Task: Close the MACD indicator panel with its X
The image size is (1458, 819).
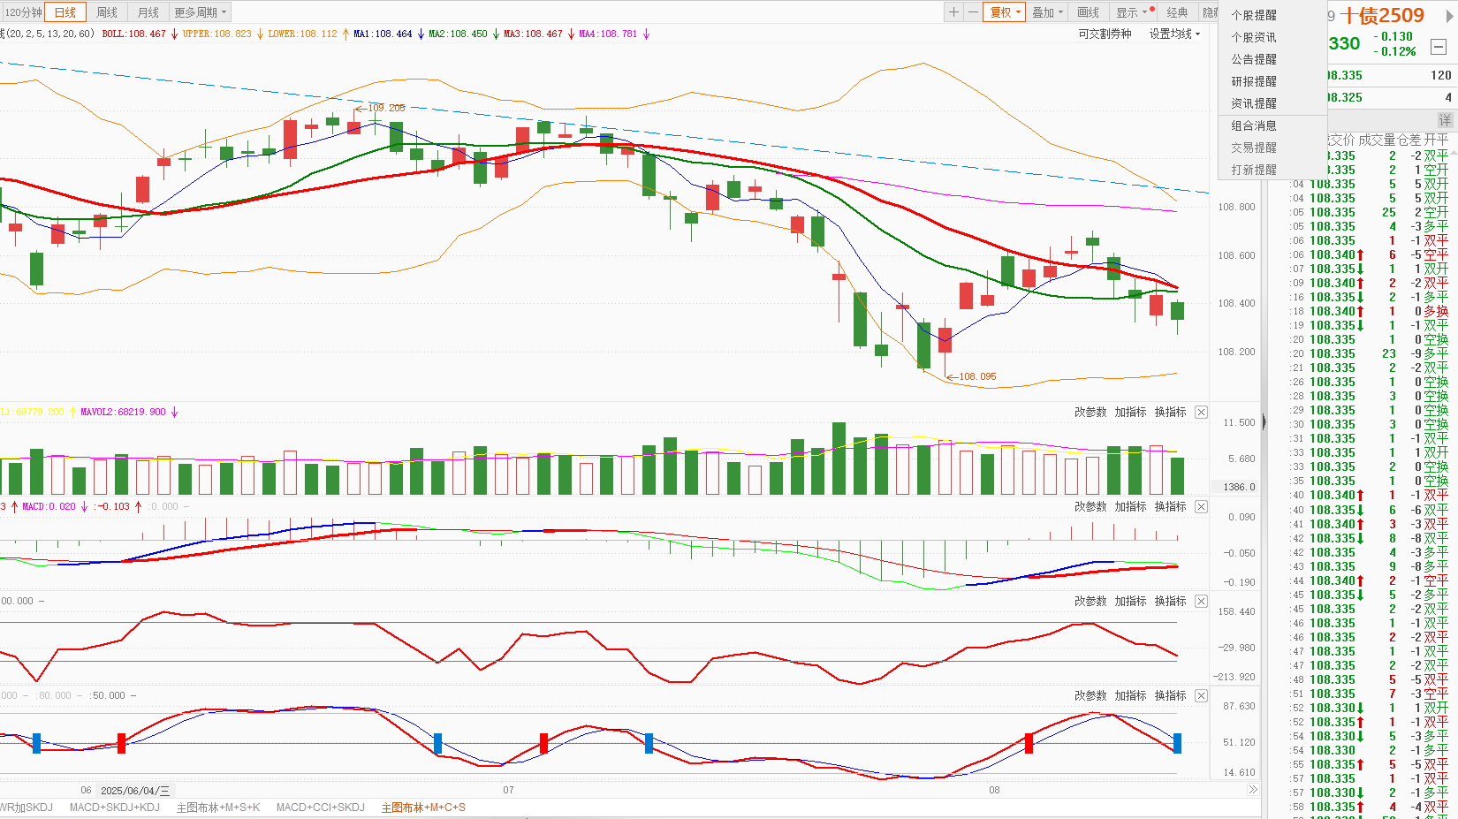Action: point(1201,507)
